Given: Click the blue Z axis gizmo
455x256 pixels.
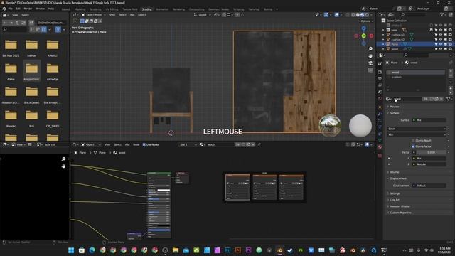Looking at the screenshot, I should [x=363, y=28].
